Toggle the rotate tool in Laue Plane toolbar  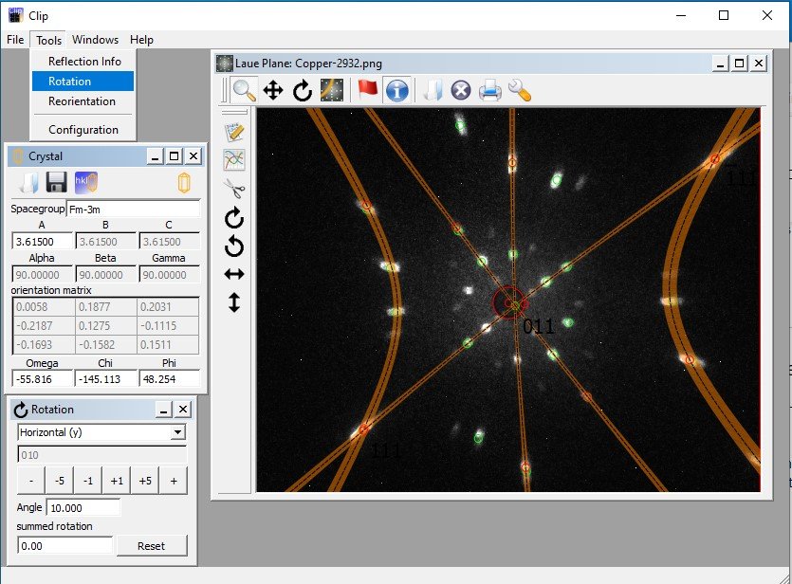tap(303, 90)
